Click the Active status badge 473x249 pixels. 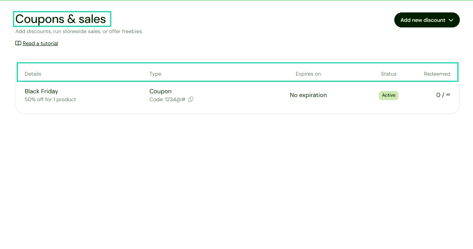coord(389,95)
